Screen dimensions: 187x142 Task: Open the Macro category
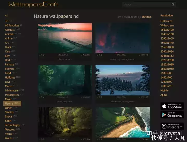click(x=9, y=86)
